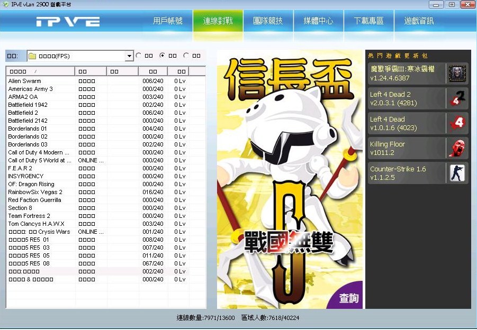Select the Battlefield 1942 row
Viewport: 477px width, 330px height.
[97, 105]
